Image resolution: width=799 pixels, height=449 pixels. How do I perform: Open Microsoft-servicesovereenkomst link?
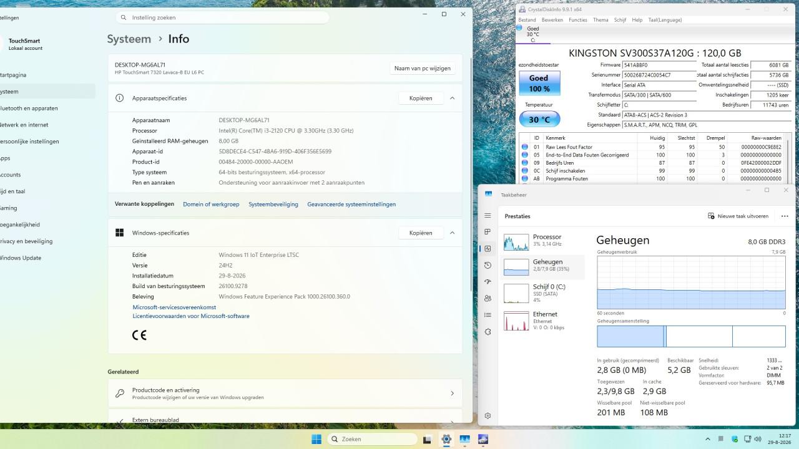[x=174, y=307]
